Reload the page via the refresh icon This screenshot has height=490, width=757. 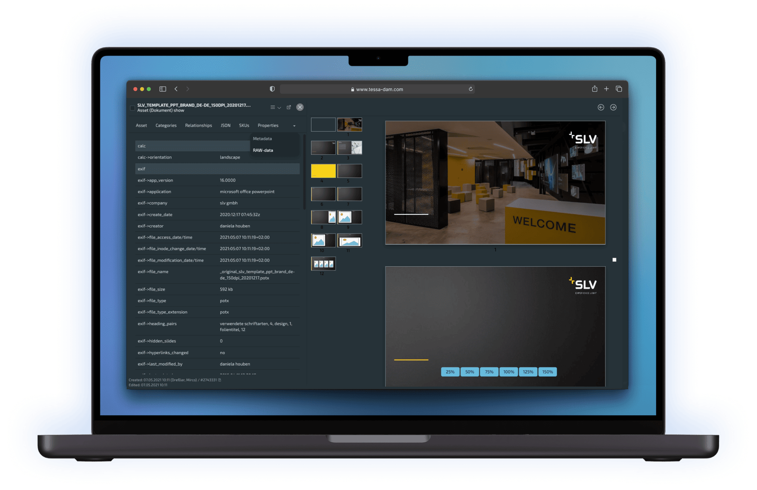pos(471,89)
